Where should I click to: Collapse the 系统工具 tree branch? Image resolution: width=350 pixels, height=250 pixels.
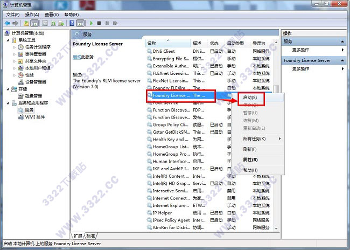(x=8, y=40)
